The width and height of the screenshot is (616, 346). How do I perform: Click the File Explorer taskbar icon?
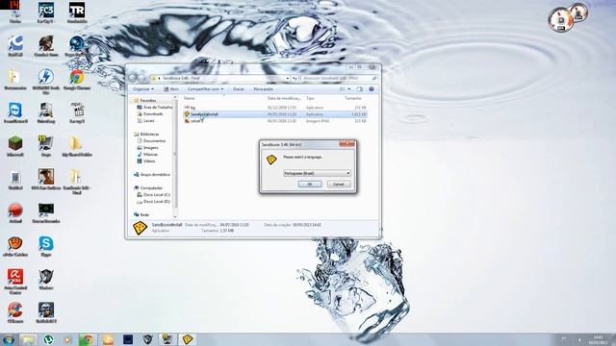[28, 339]
